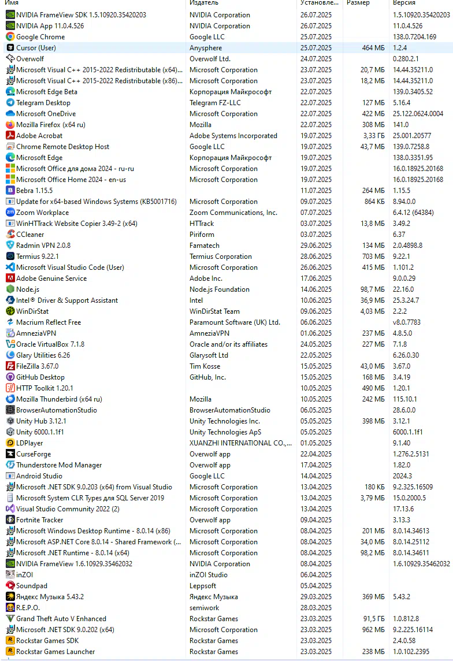Click the GitHub Desktop icon

[10, 377]
